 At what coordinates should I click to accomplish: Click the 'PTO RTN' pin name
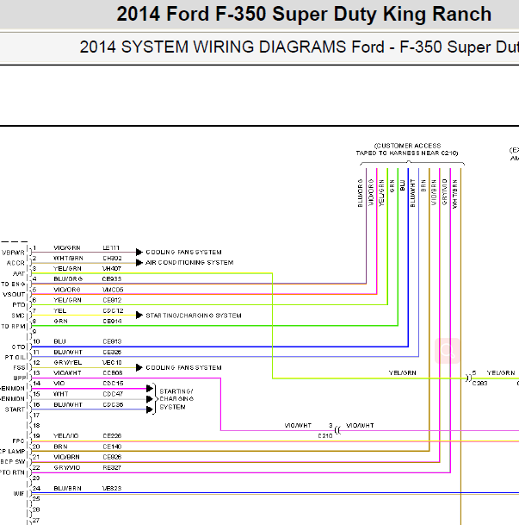13,472
